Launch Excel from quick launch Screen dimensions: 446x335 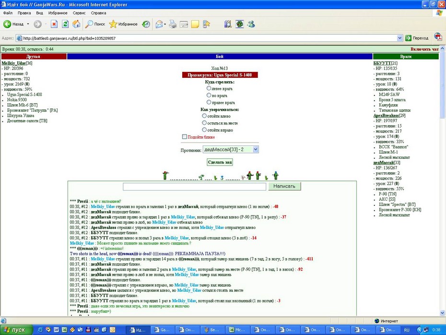pos(64,330)
